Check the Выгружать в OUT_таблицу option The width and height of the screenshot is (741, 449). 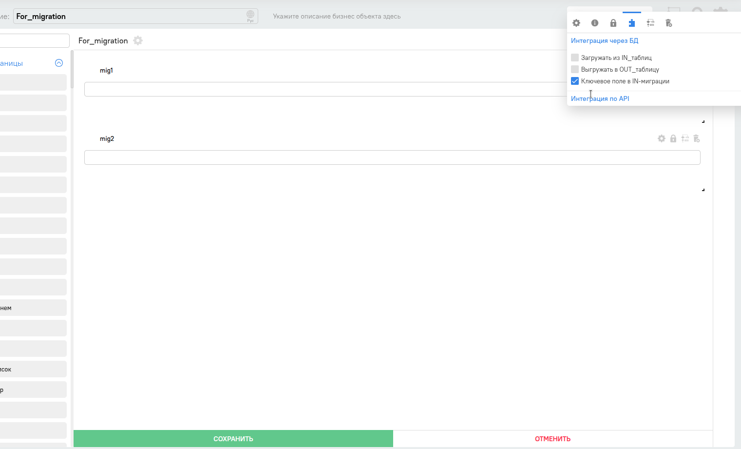(x=575, y=69)
